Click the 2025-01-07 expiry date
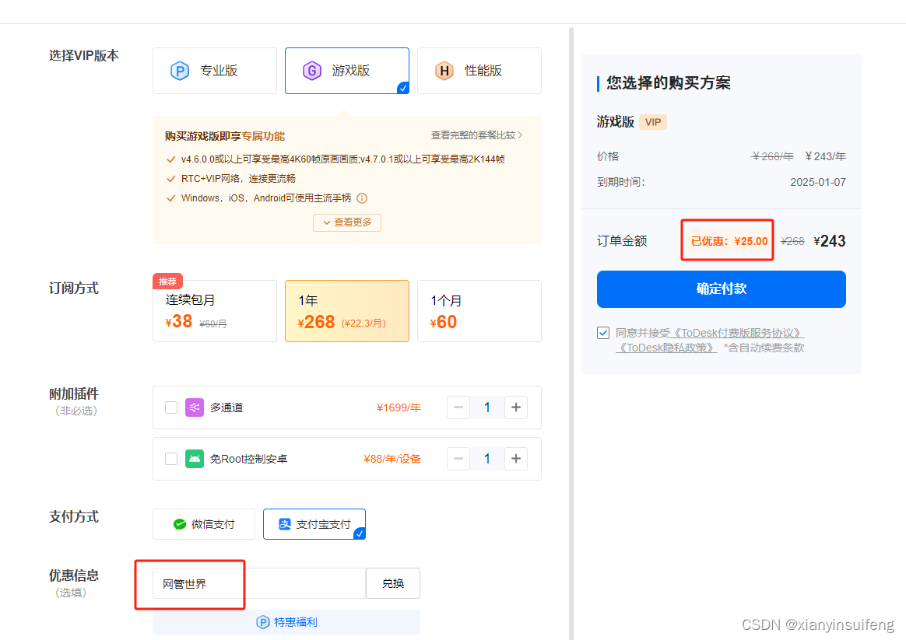 tap(818, 183)
